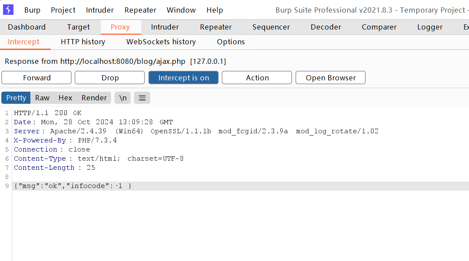Image resolution: width=469 pixels, height=261 pixels.
Task: Switch to Hex message view
Action: coord(65,98)
